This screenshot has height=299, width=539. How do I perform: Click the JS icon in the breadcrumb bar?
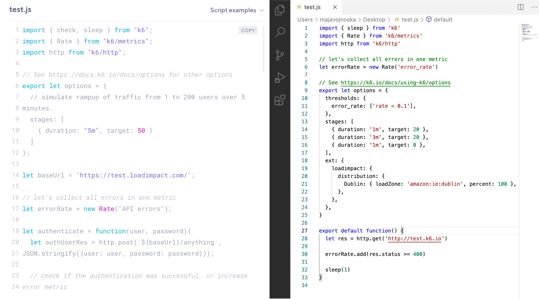click(x=396, y=19)
